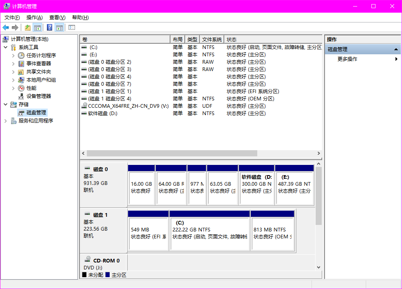Click the Shared Folders icon
The height and width of the screenshot is (289, 402).
(x=21, y=72)
